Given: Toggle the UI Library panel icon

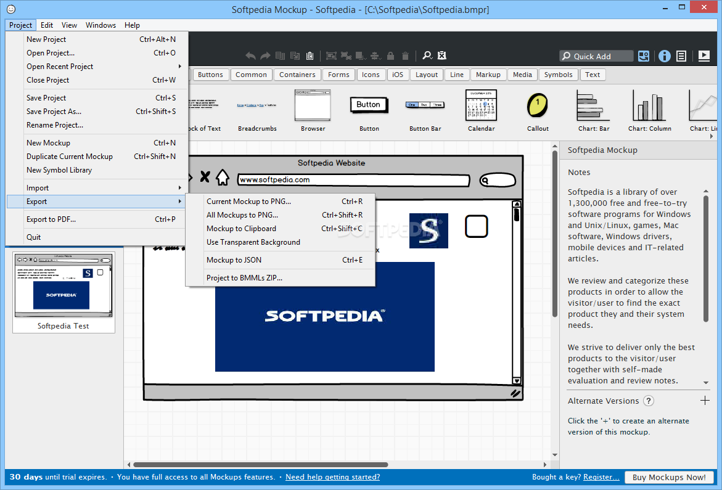Looking at the screenshot, I should coord(644,56).
